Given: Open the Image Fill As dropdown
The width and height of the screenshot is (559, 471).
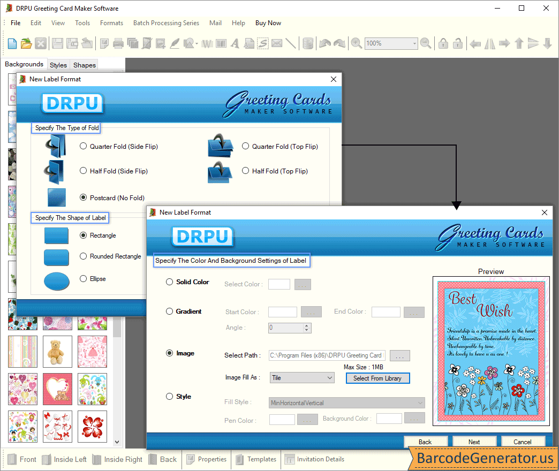Looking at the screenshot, I should [302, 378].
